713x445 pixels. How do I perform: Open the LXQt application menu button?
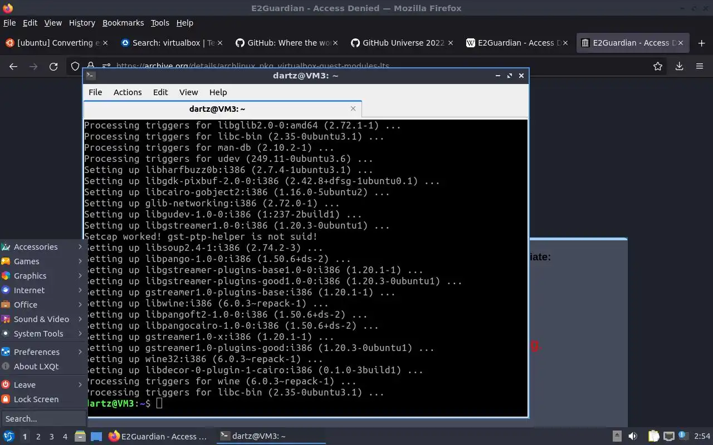pos(8,437)
